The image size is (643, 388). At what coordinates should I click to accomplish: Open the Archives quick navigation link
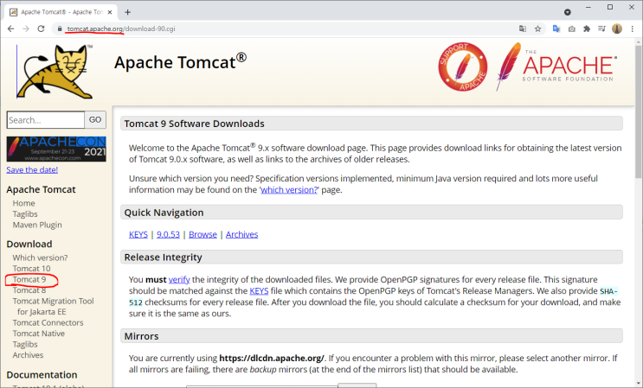242,234
